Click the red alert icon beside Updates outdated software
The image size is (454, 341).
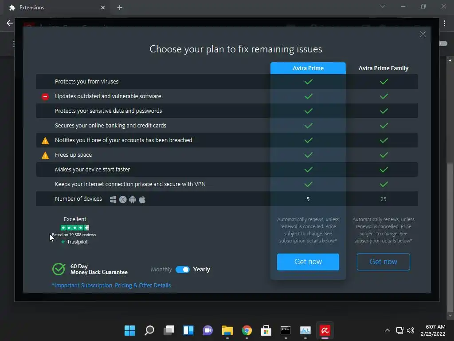(x=45, y=96)
